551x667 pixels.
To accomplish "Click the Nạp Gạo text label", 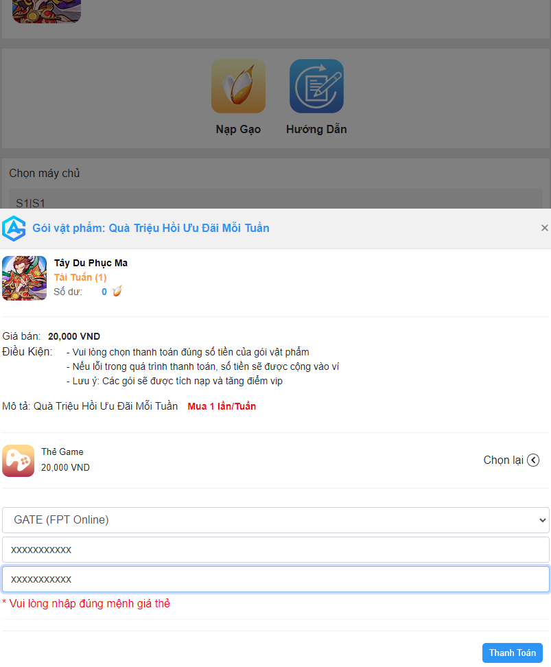I will pos(238,129).
